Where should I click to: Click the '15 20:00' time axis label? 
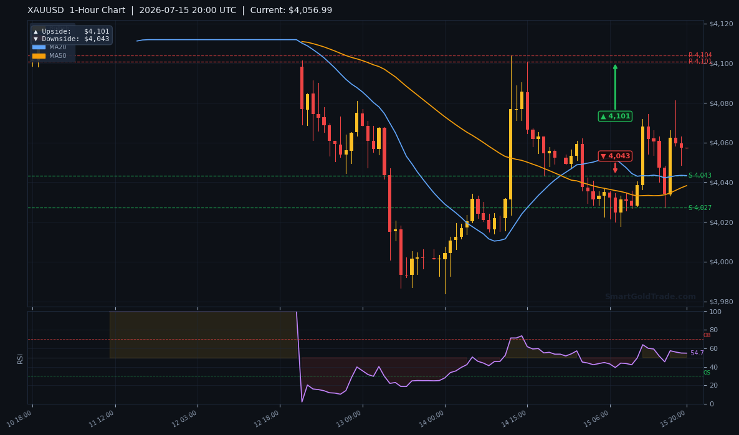(674, 419)
